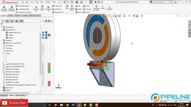191x107 pixels.
Task: Expand the Bracket folder
Action: [x=1, y=90]
